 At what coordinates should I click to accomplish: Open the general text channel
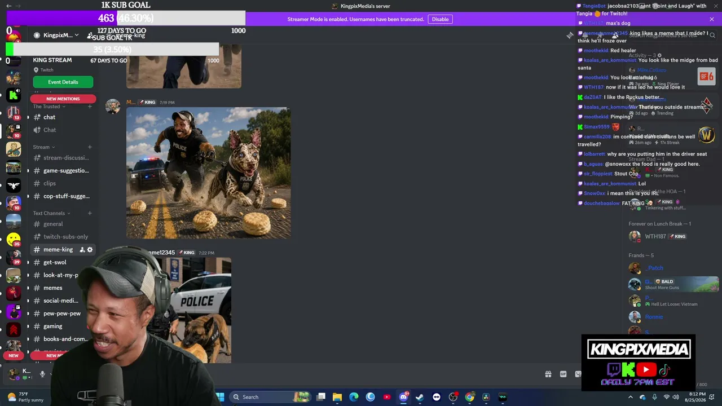[x=53, y=224]
